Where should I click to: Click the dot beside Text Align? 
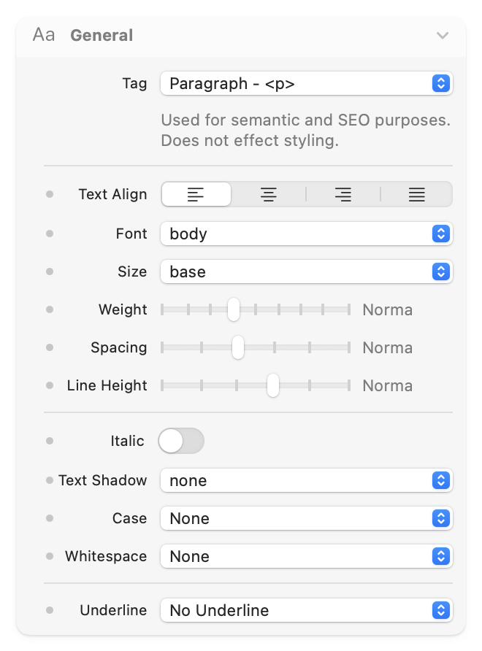tap(50, 195)
